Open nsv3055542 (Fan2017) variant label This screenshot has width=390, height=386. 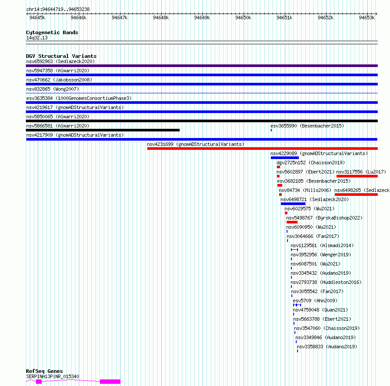(x=317, y=291)
